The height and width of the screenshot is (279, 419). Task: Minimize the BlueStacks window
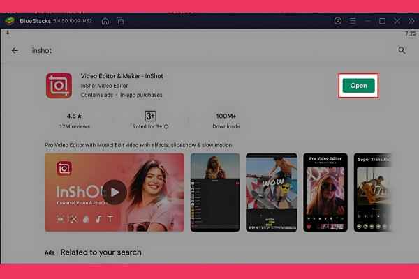point(367,21)
